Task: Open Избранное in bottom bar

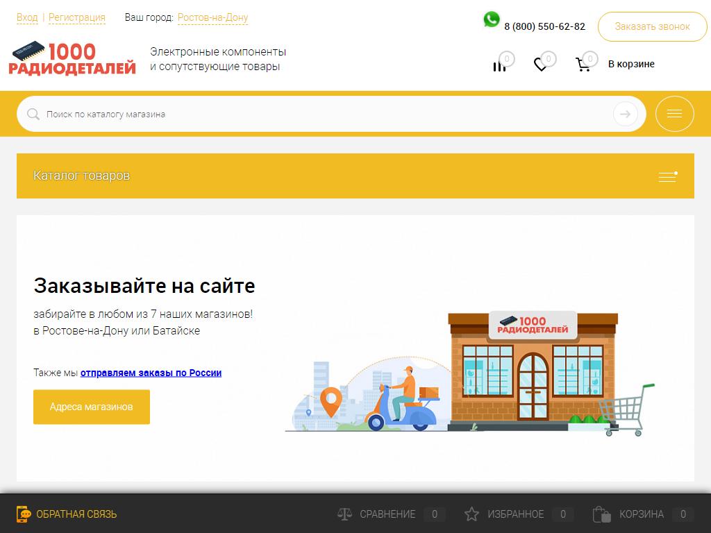Action: click(515, 514)
